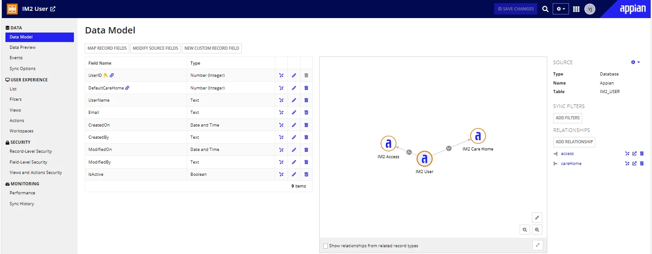Edit the UserName field
The height and width of the screenshot is (254, 652).
point(294,100)
